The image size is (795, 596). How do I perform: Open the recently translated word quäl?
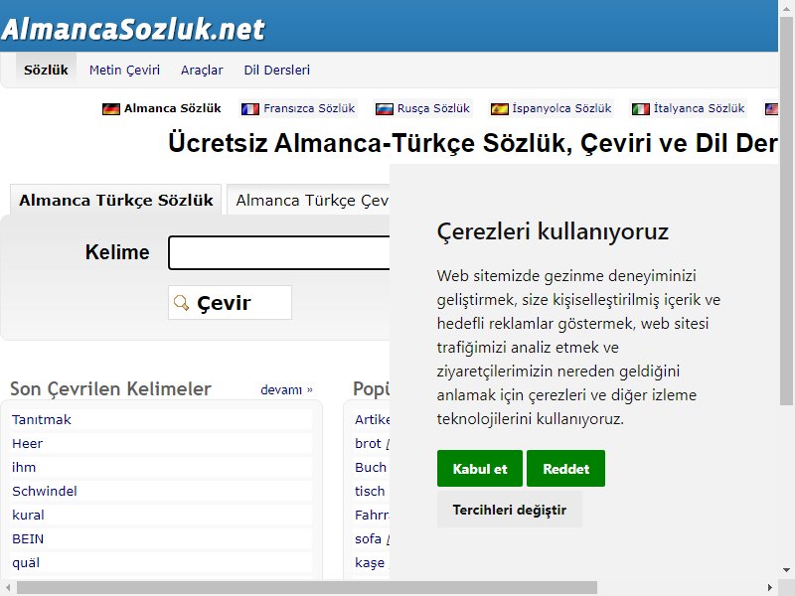(26, 562)
